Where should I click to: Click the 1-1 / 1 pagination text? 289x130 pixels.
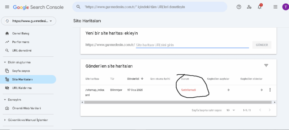(x=247, y=110)
